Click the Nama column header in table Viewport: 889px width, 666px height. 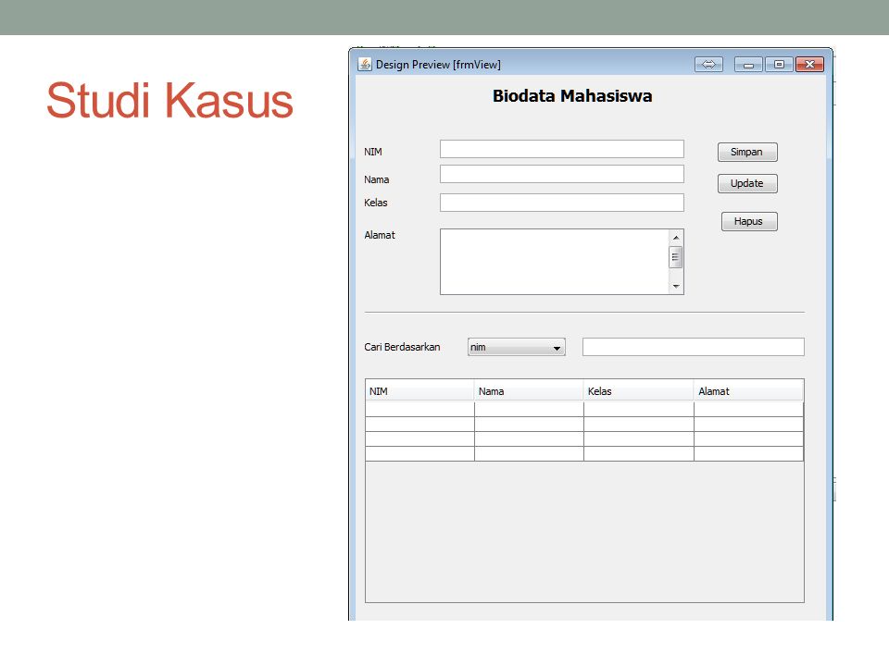tap(529, 391)
